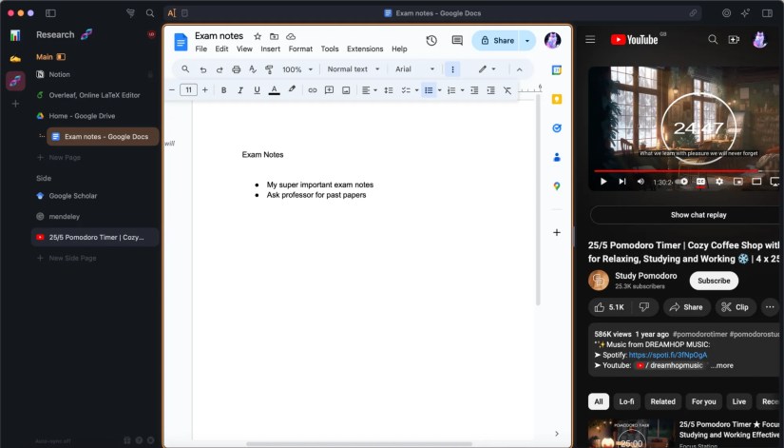
Task: Clear formatting using the toolbar icon
Action: (507, 90)
